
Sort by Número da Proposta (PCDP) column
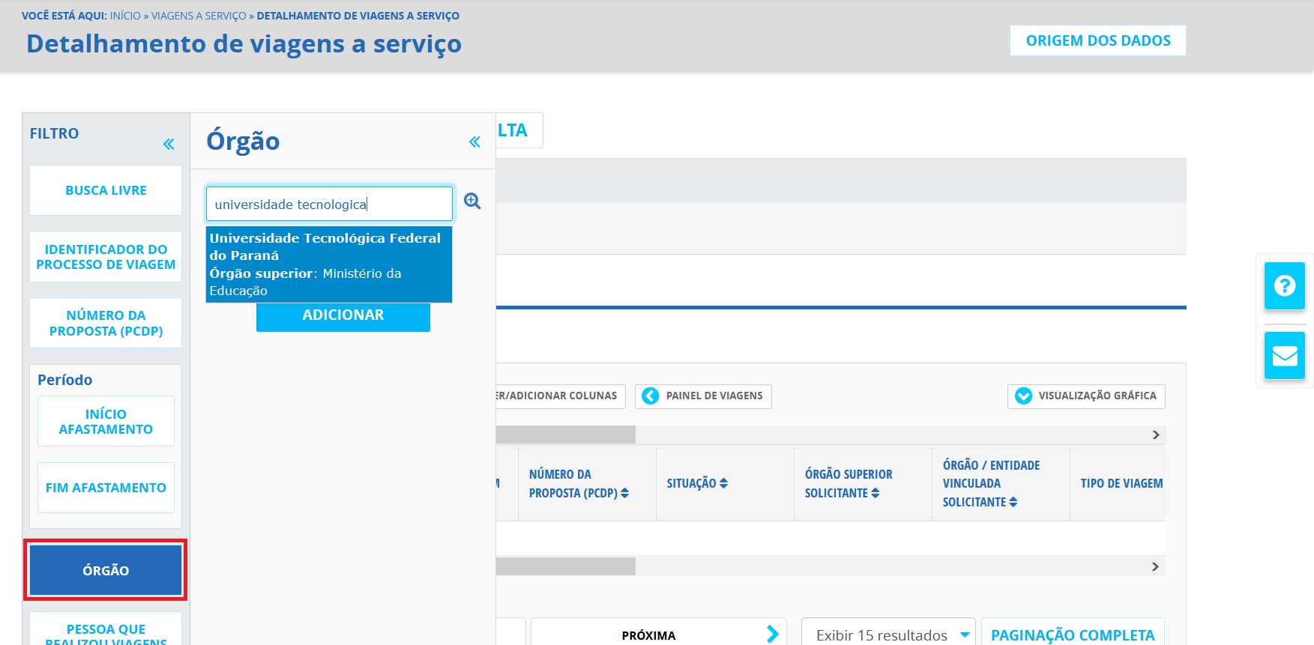(x=624, y=493)
